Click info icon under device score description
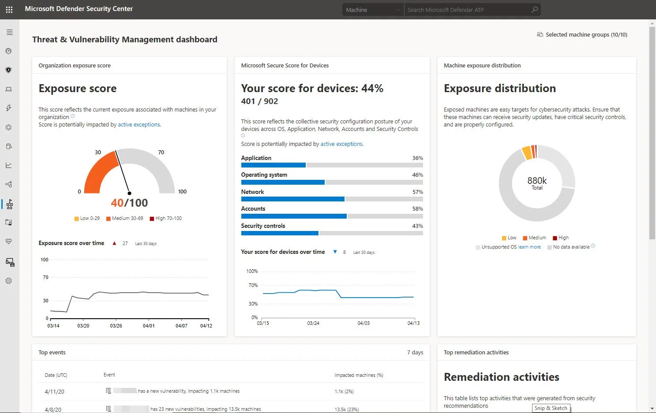Screen dimensions: 656x413 (243, 136)
